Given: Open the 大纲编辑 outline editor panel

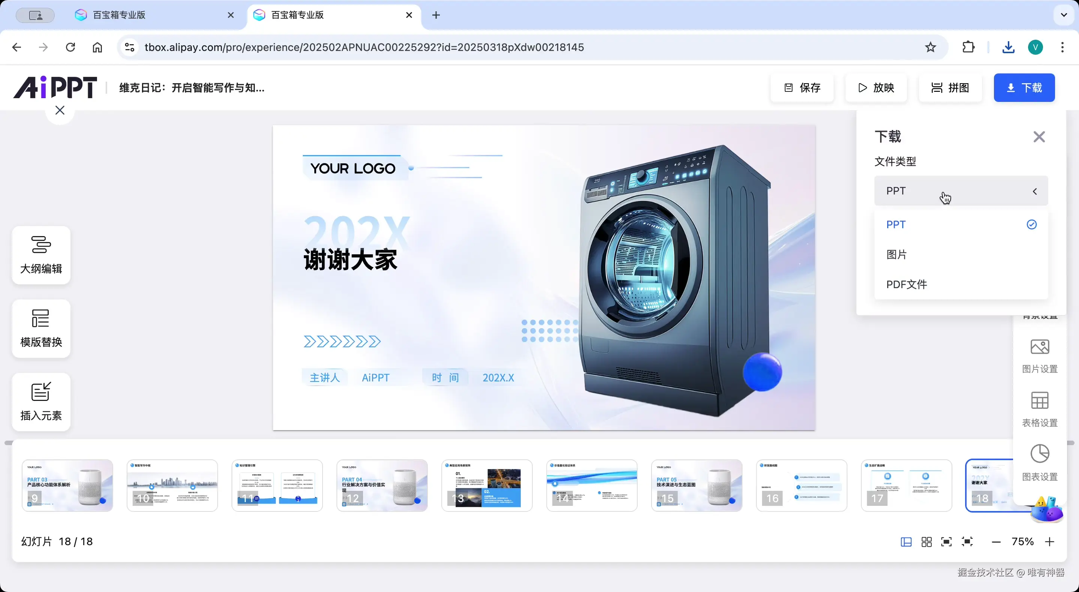Looking at the screenshot, I should (41, 255).
